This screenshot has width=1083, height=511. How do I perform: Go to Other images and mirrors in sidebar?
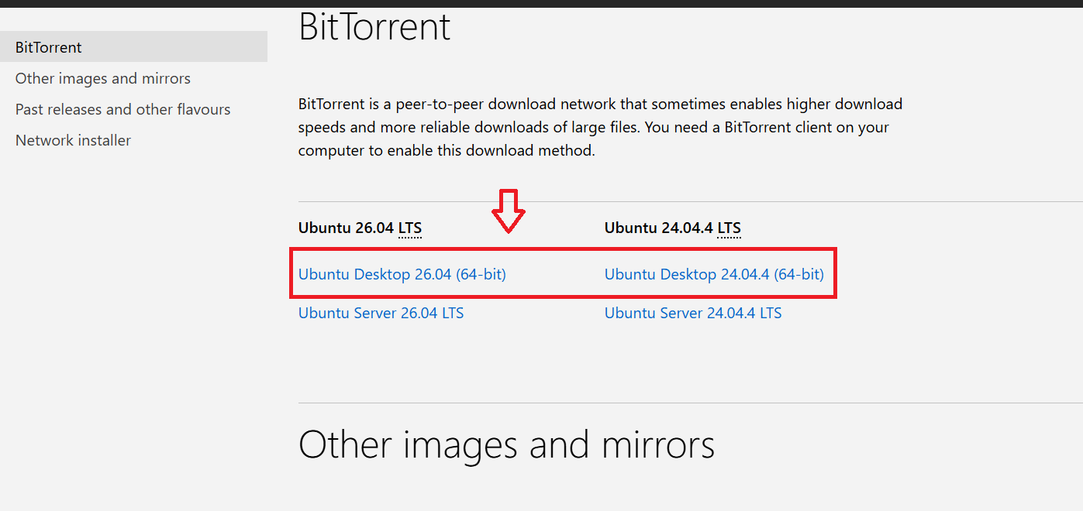pos(102,78)
